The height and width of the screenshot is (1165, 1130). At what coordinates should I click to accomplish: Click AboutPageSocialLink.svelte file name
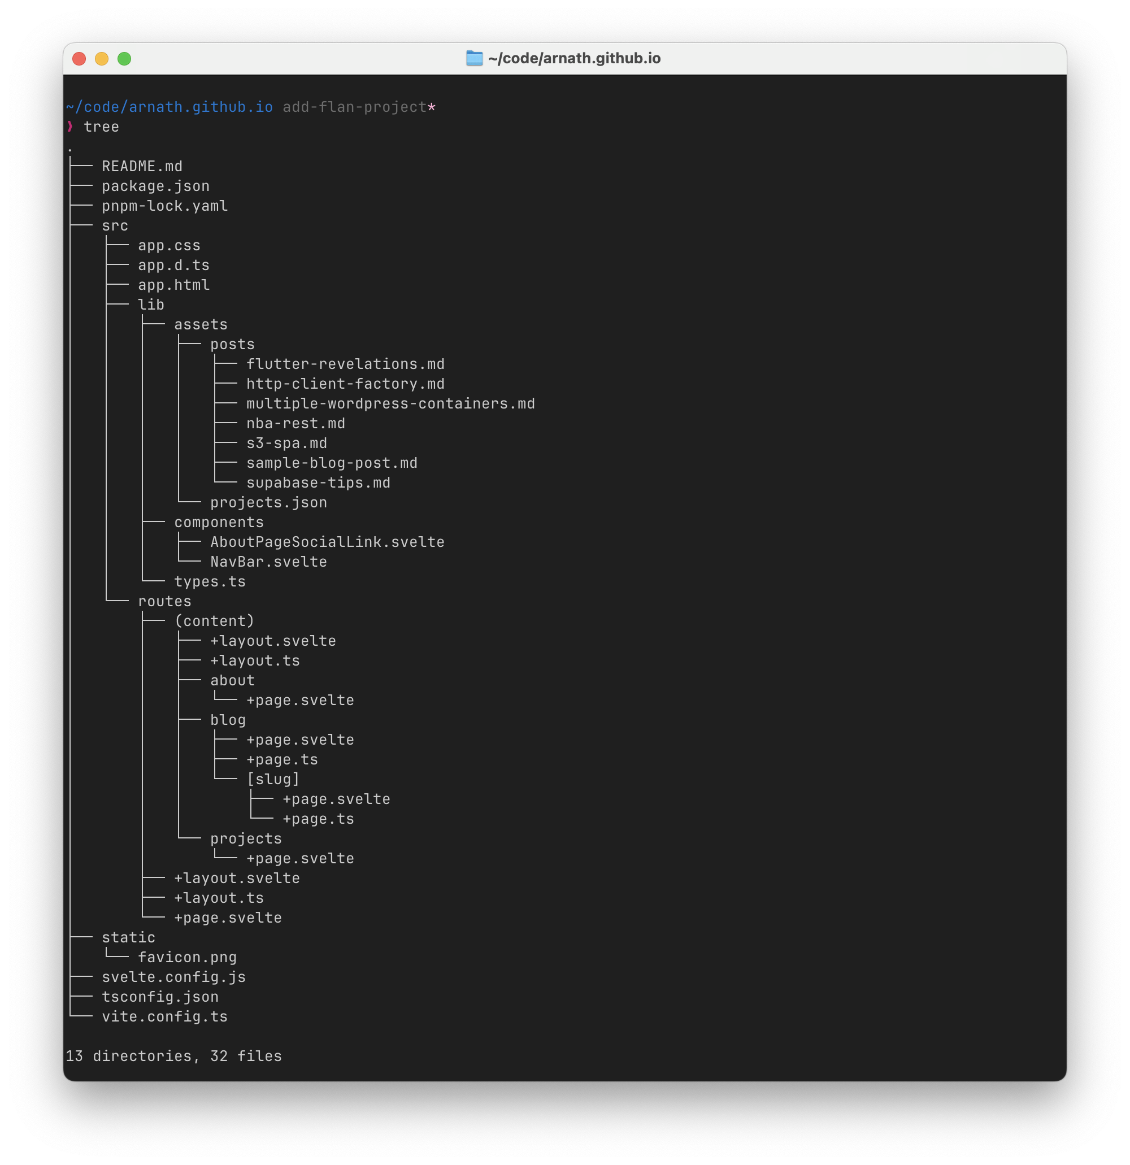(327, 542)
